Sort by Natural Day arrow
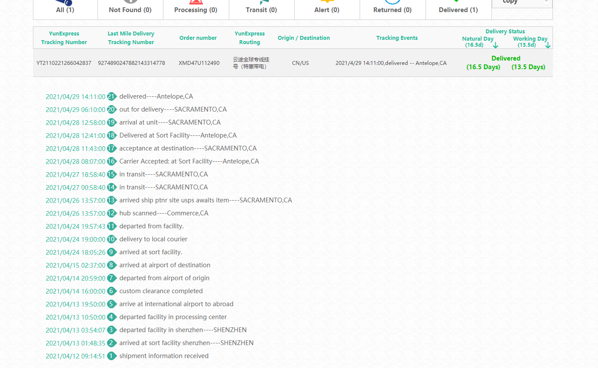This screenshot has width=598, height=368. (495, 45)
